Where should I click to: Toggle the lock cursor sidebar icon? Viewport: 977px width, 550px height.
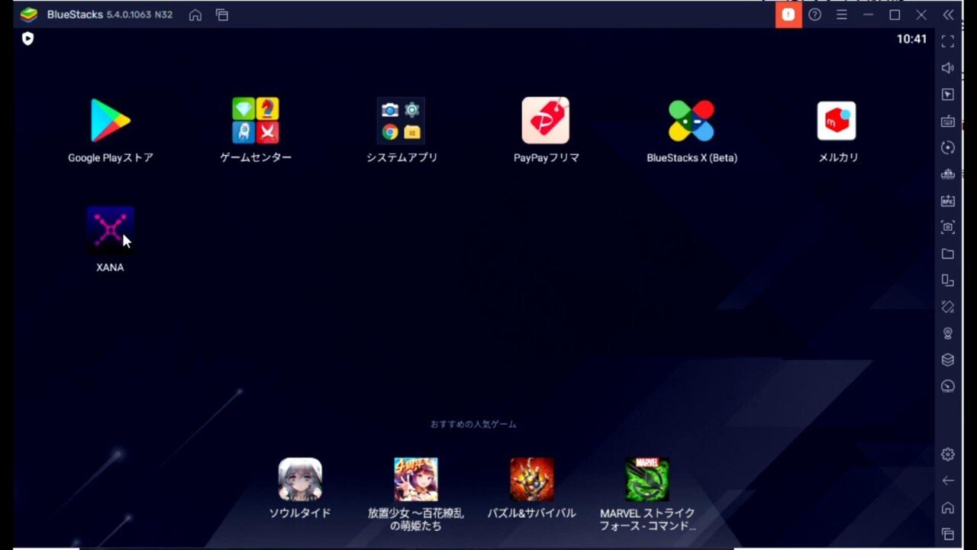pyautogui.click(x=948, y=95)
